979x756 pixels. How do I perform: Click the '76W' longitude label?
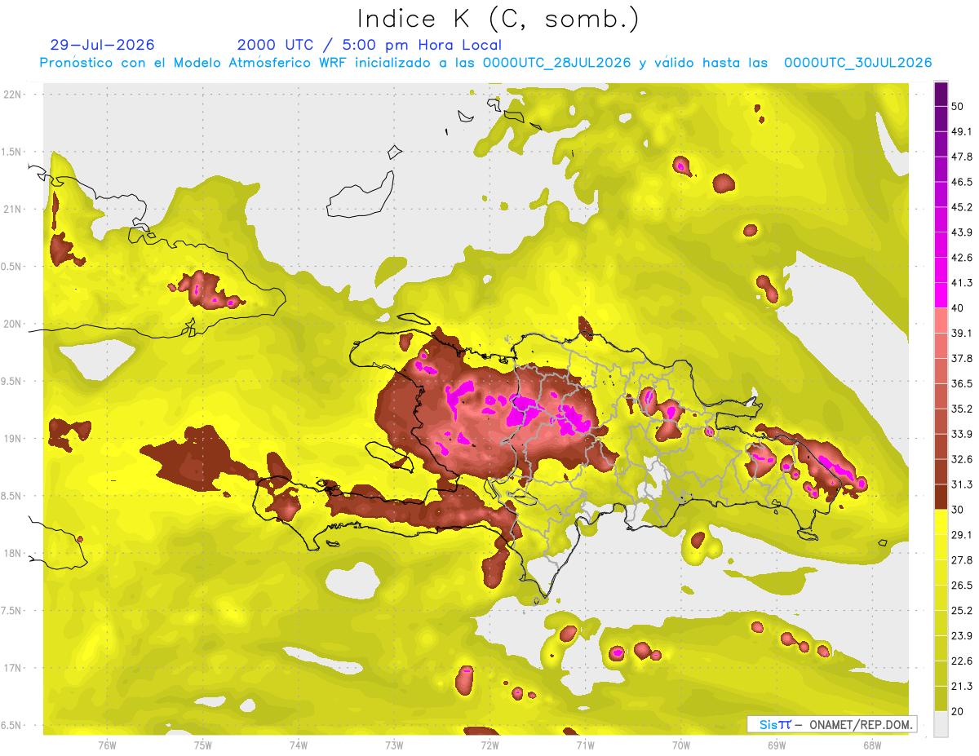pos(107,744)
